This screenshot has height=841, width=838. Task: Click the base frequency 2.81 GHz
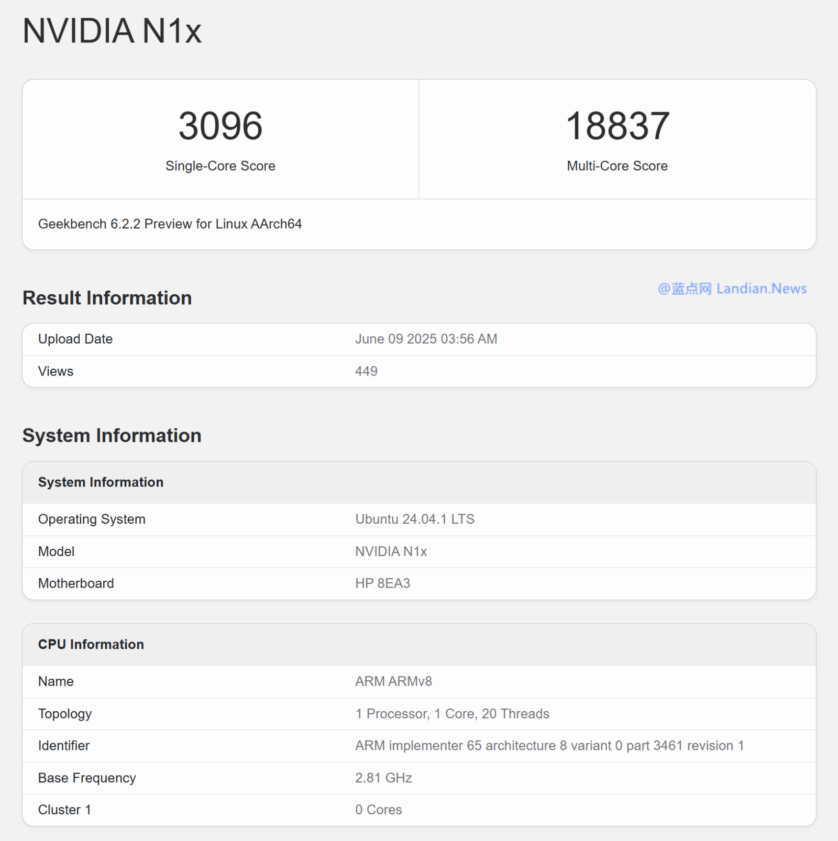[383, 778]
